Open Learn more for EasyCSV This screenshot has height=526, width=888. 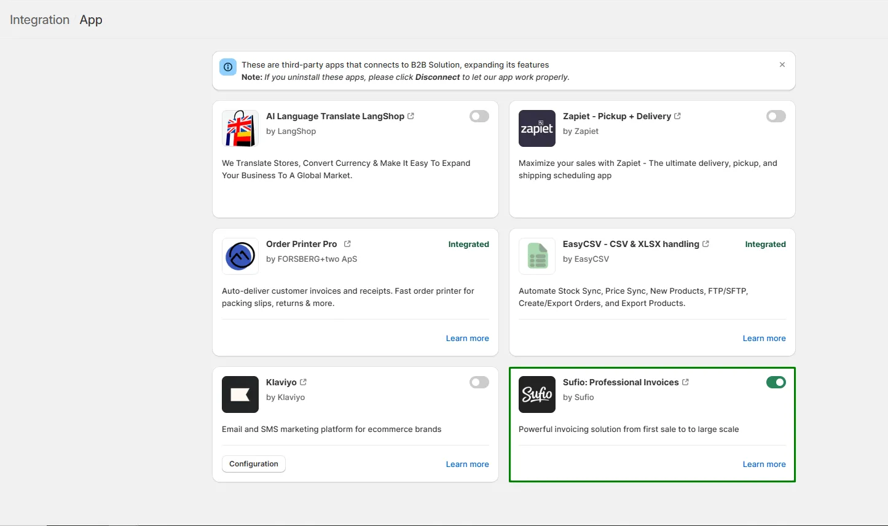coord(764,338)
